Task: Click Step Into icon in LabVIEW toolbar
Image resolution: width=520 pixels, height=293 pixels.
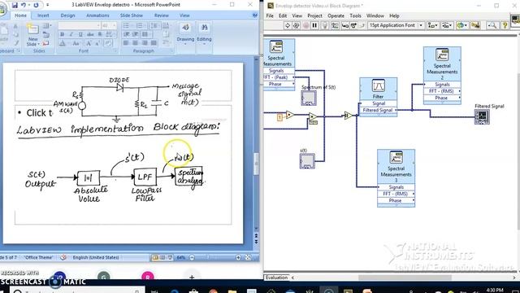Action: click(344, 25)
